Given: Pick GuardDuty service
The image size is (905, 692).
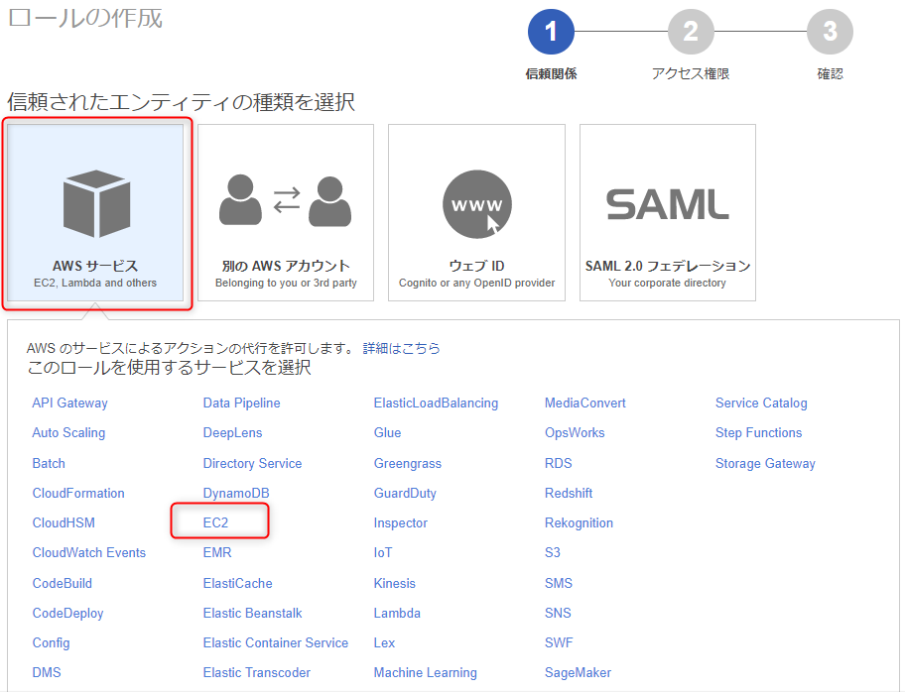Looking at the screenshot, I should [405, 493].
